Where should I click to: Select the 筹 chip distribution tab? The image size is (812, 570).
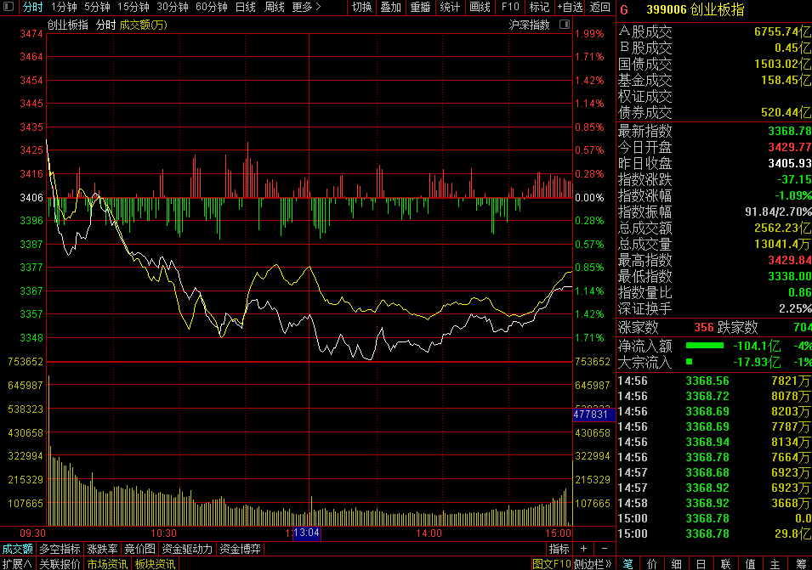click(800, 563)
